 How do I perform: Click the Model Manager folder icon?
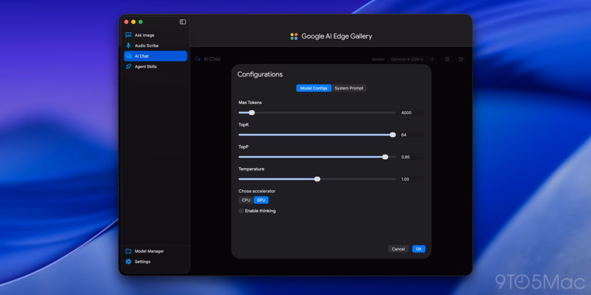(x=129, y=251)
